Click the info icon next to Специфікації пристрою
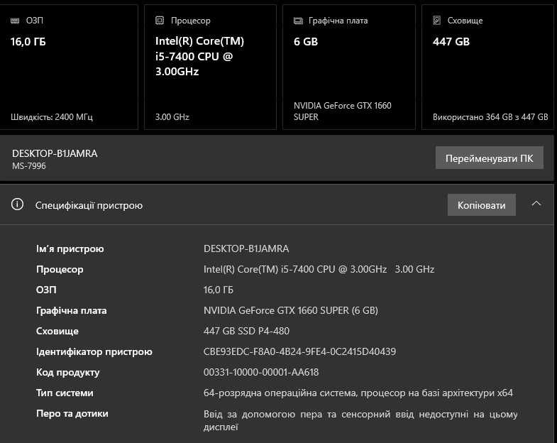 17,204
